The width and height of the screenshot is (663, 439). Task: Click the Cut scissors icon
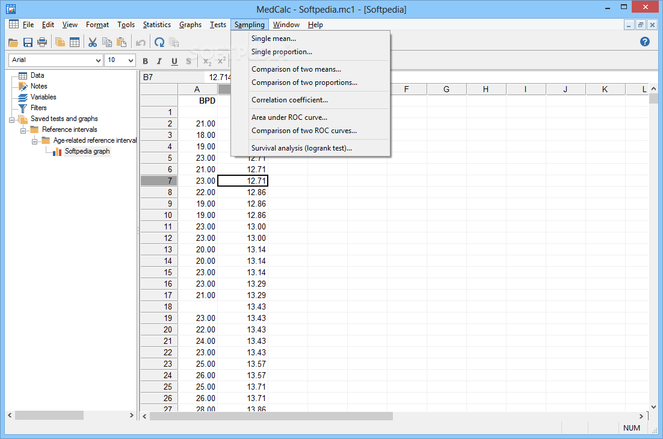point(93,42)
